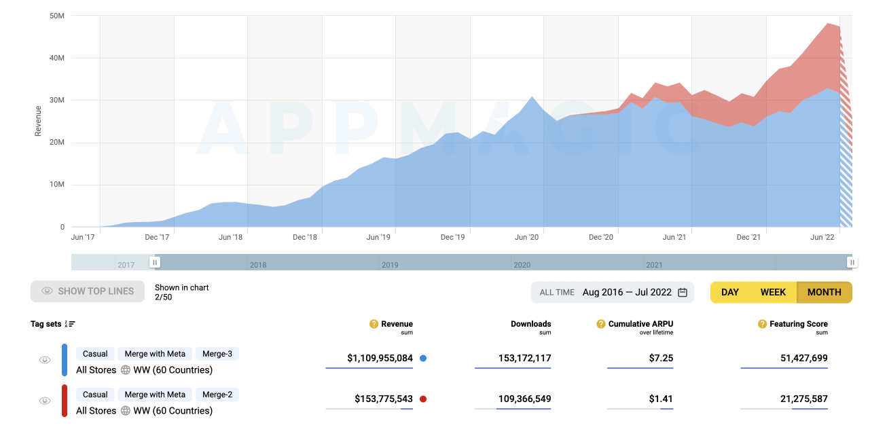Click the Tag sets sort icon
Image resolution: width=887 pixels, height=434 pixels.
click(70, 325)
